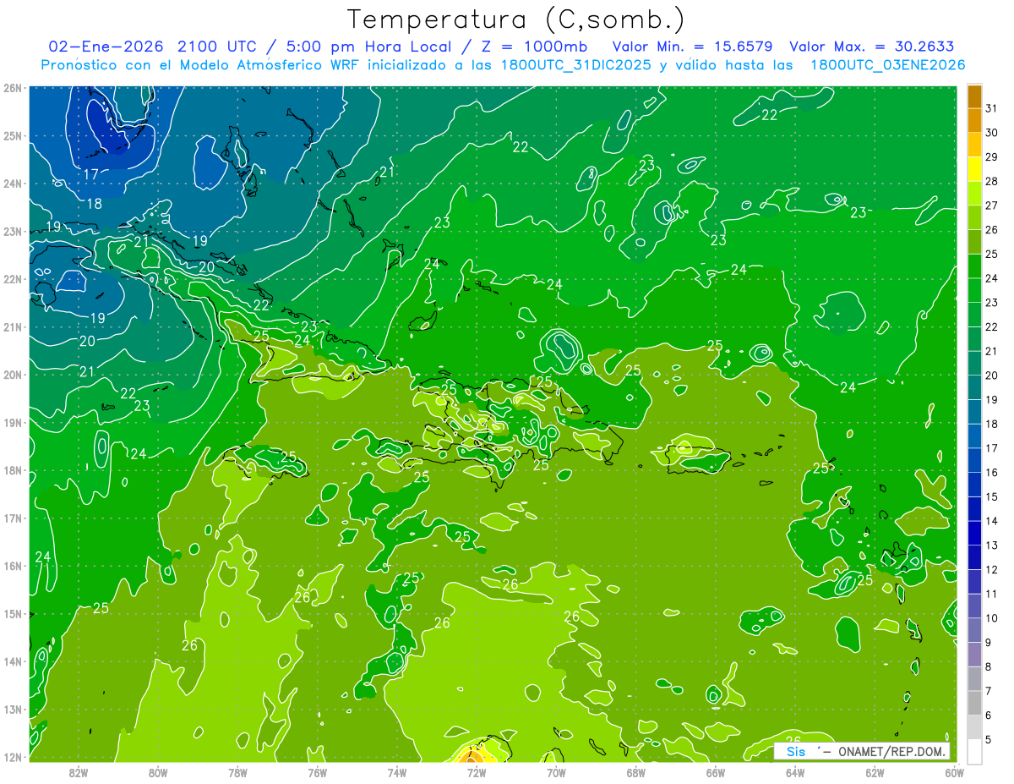This screenshot has height=784, width=1014.
Task: Click the "17" isotherm label on the map
Action: click(x=90, y=175)
